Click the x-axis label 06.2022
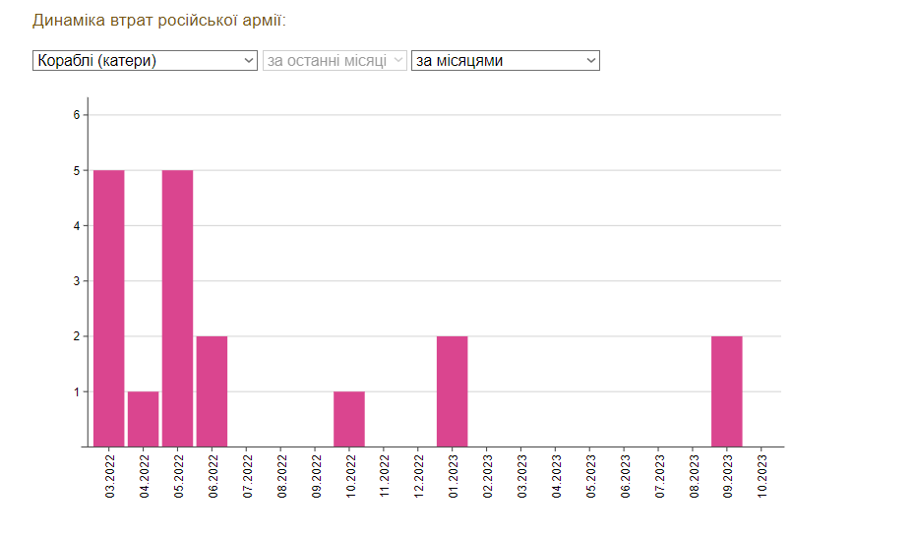 click(x=213, y=477)
